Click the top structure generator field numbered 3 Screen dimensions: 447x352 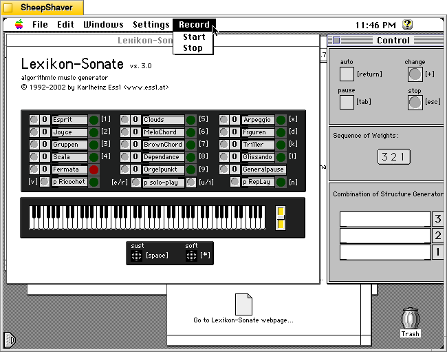coord(385,219)
